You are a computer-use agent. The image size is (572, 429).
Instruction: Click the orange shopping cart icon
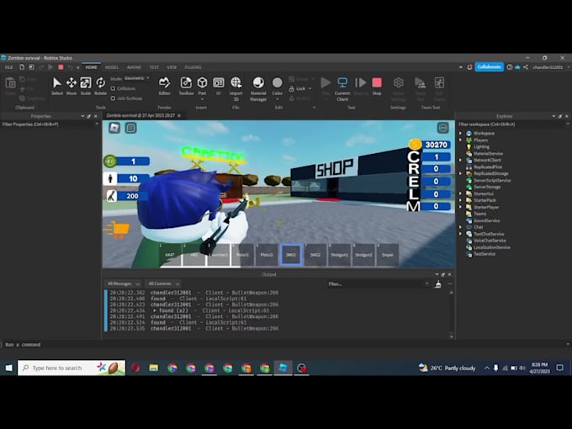click(x=118, y=230)
